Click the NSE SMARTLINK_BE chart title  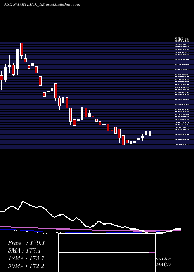coord(42,5)
